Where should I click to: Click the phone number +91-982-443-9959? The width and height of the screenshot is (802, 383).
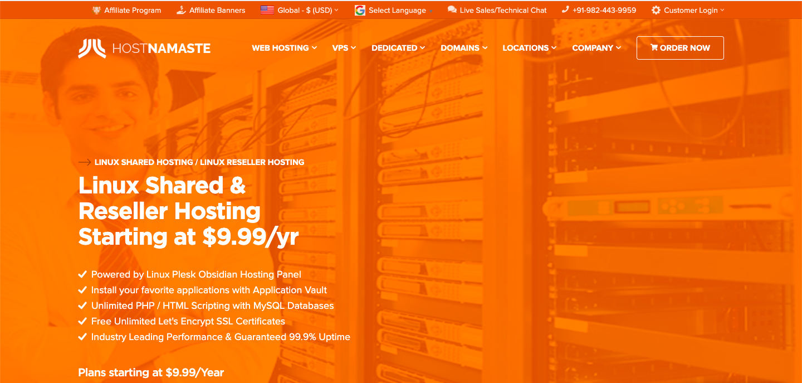(604, 10)
